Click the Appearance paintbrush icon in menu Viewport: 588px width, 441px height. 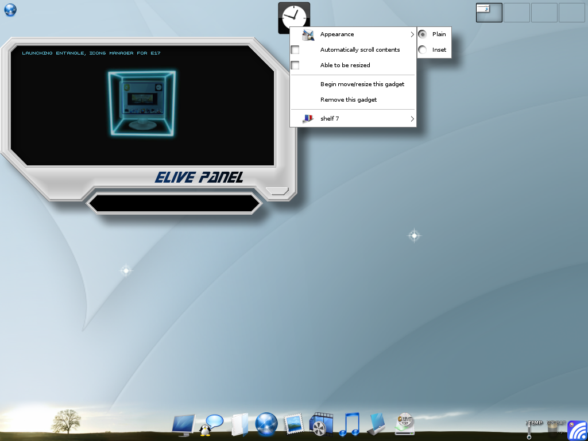pos(308,34)
